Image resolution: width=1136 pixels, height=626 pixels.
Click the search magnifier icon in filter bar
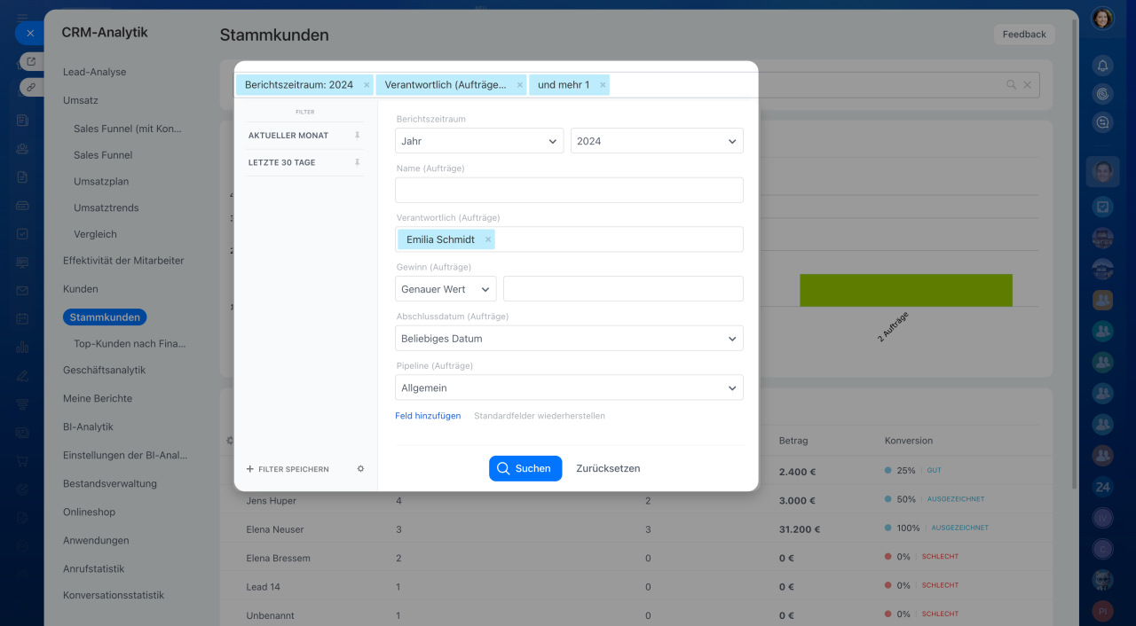[1011, 85]
